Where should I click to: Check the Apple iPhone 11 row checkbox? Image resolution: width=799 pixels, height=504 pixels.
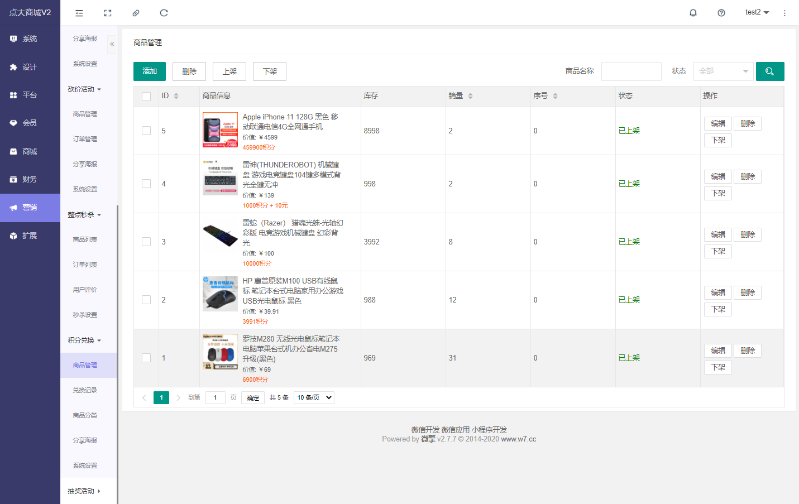coord(146,131)
